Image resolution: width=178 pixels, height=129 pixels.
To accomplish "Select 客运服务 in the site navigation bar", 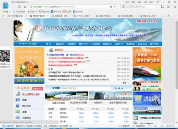I will (x=60, y=44).
